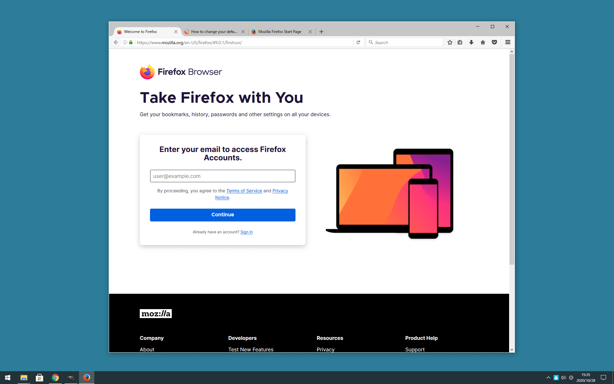The height and width of the screenshot is (384, 614).
Task: Click email input field
Action: pos(223,176)
